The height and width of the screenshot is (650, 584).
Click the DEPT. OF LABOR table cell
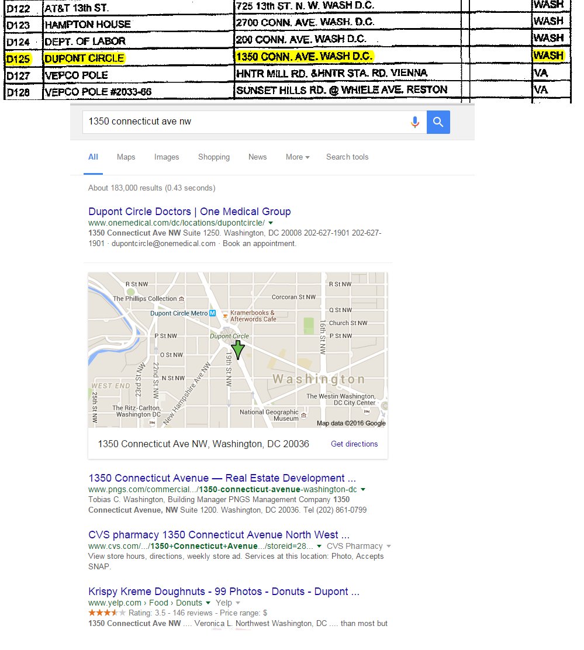(x=139, y=41)
